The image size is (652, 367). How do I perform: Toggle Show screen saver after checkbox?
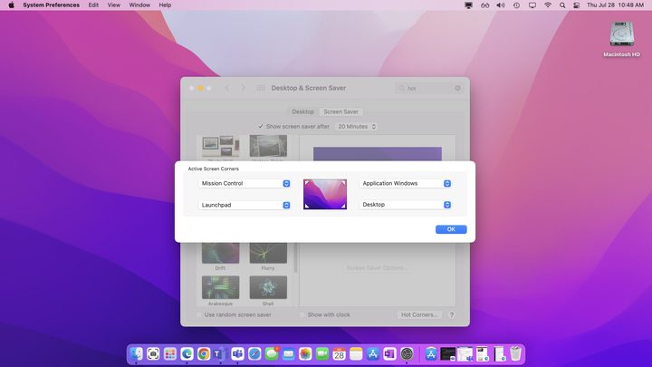tap(260, 127)
